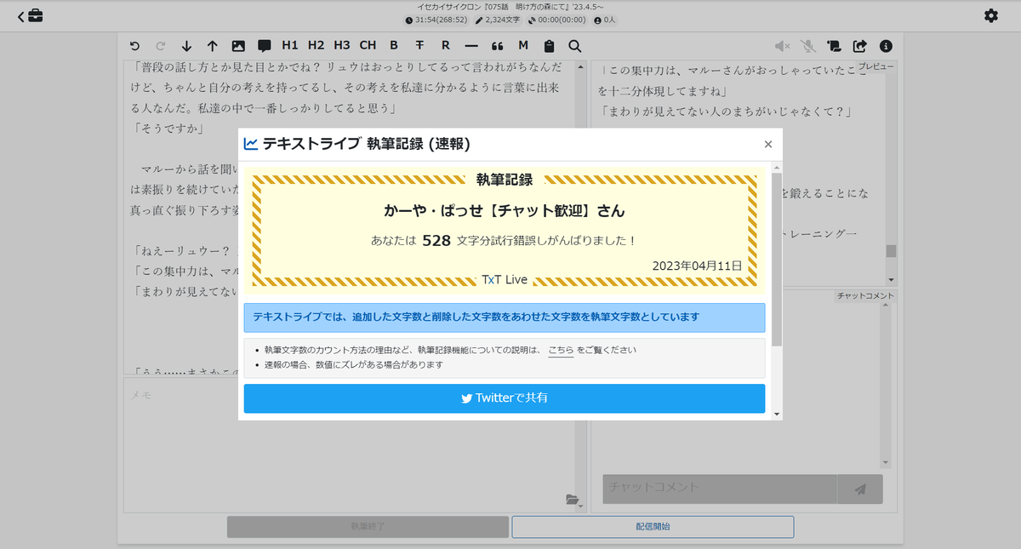Toggle the muted microphone icon
Image resolution: width=1021 pixels, height=549 pixels.
(x=807, y=46)
